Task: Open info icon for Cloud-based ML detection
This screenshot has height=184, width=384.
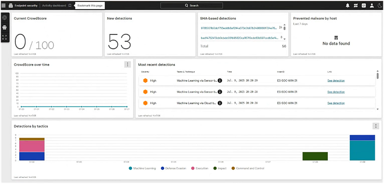Action: click(x=220, y=103)
